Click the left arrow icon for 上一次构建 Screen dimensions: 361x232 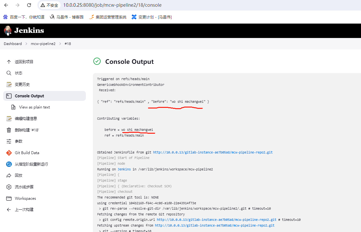(x=9, y=210)
